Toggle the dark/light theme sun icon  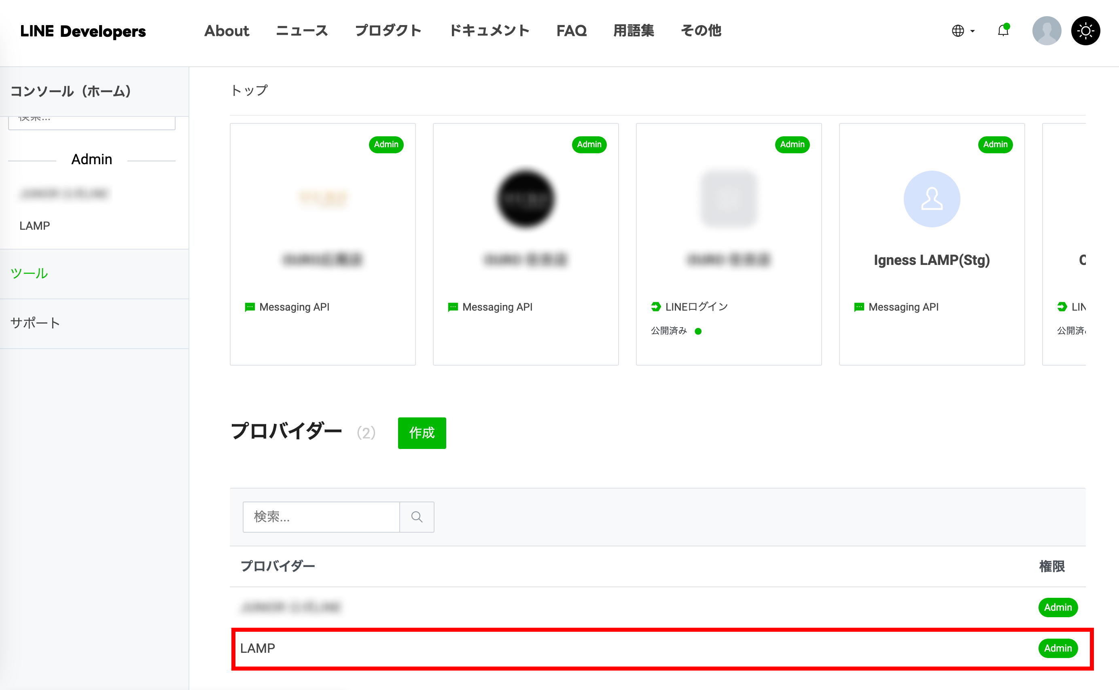tap(1085, 31)
